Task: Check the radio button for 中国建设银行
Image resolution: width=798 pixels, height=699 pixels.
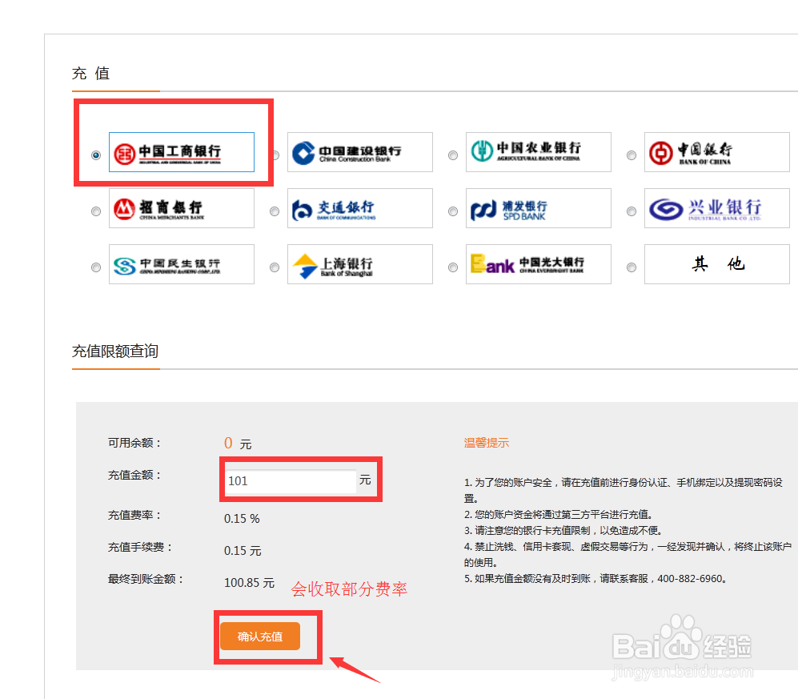Action: click(x=276, y=155)
